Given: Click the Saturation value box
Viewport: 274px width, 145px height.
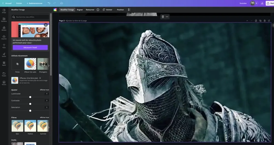Looking at the screenshot, I should click(47, 107).
